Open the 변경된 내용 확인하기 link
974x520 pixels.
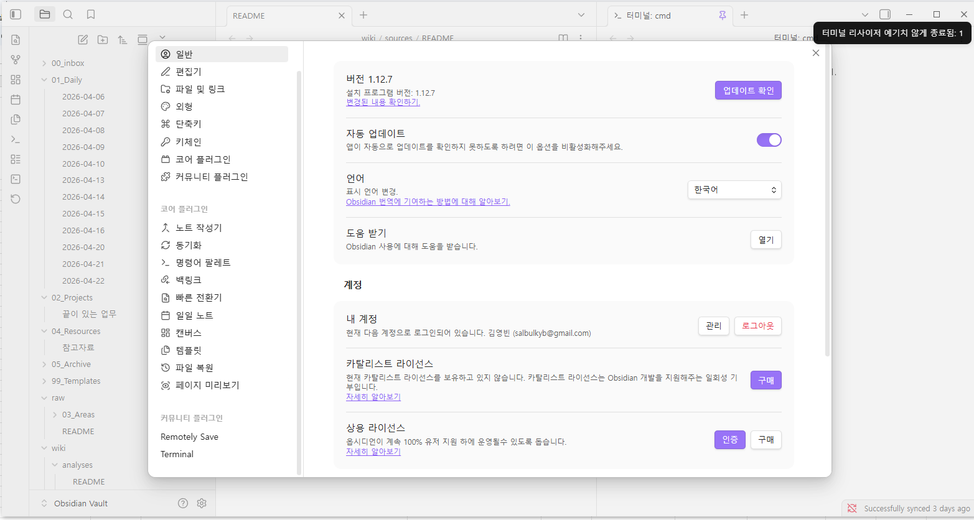coord(382,102)
